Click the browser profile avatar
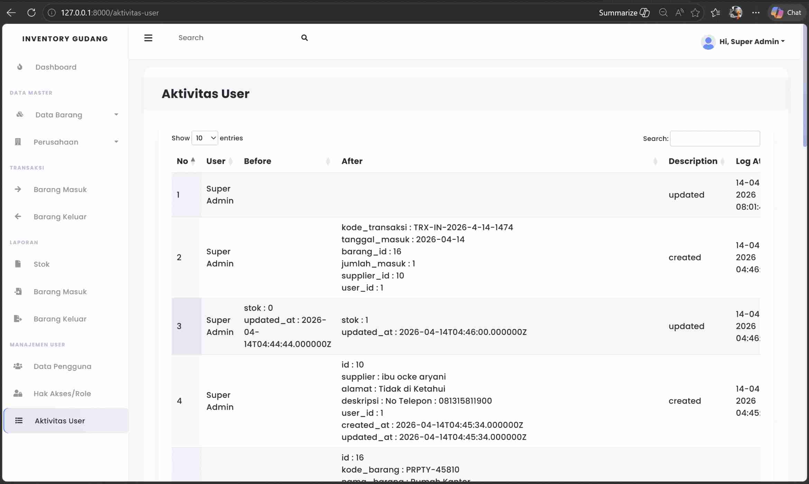 [735, 13]
